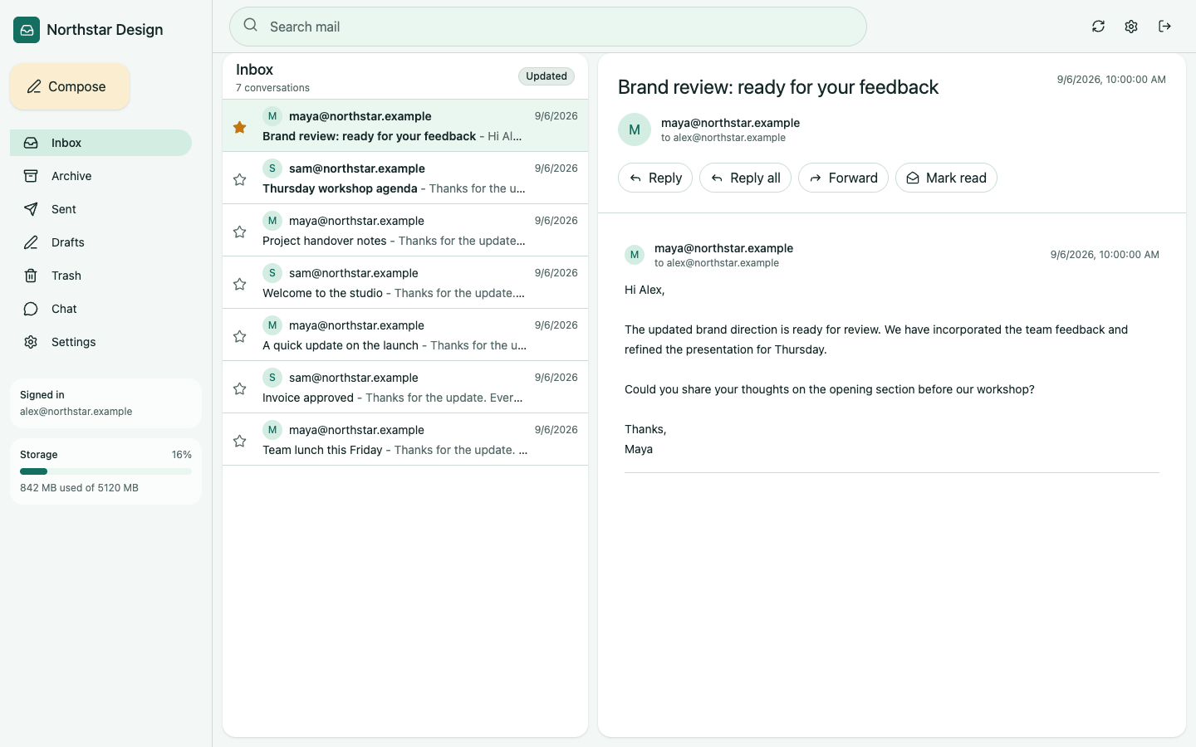Click the sidebar Settings gear icon
This screenshot has width=1196, height=747.
click(31, 342)
